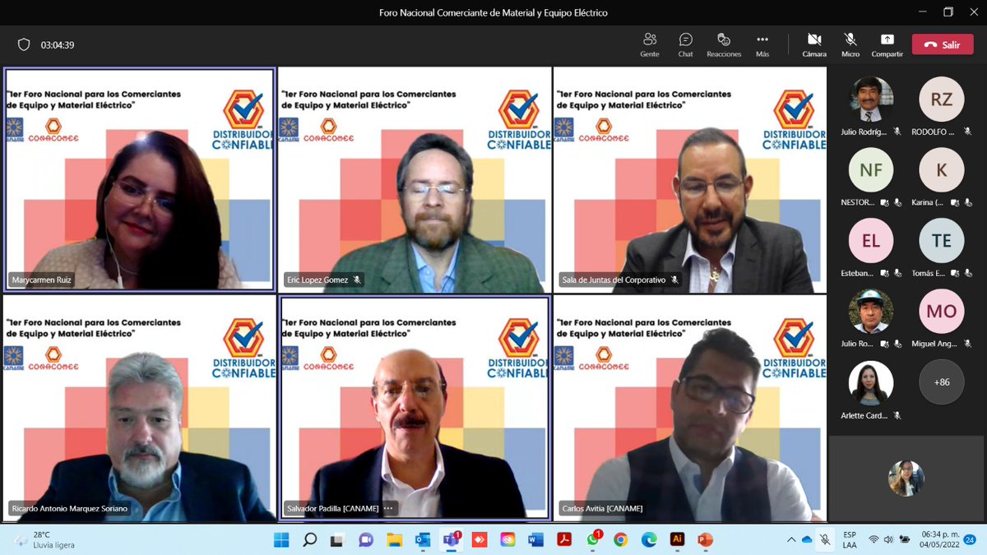Select Marycarmen Ruiz video tile

139,179
